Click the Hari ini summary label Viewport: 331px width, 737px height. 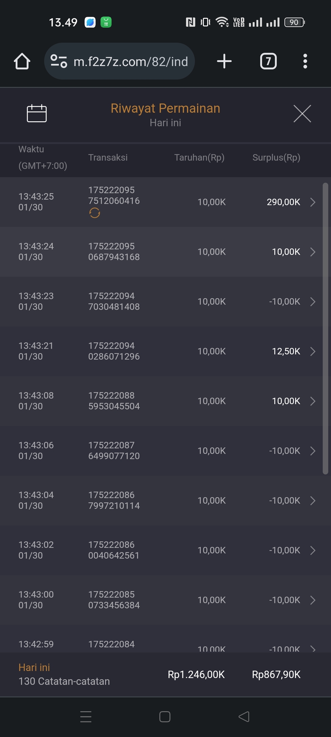34,667
